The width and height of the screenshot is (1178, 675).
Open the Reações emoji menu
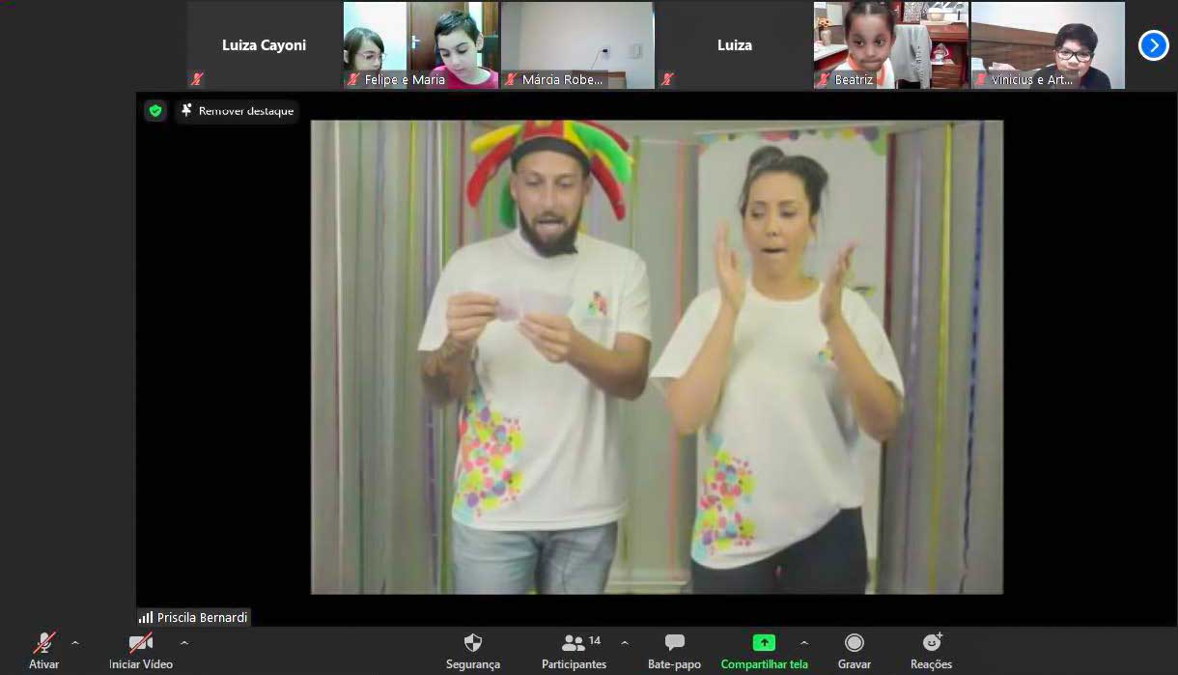931,650
